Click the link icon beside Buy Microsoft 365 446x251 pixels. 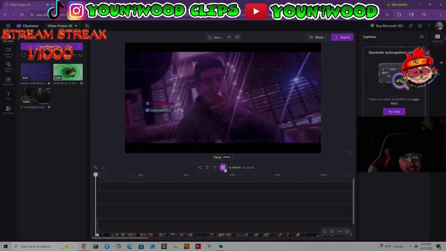(411, 26)
